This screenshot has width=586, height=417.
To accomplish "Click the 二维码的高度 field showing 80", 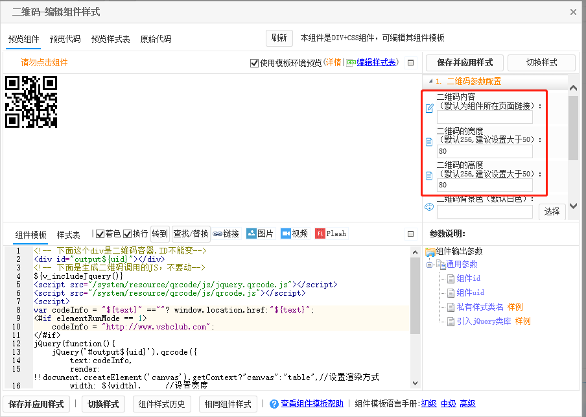I will pyautogui.click(x=485, y=185).
